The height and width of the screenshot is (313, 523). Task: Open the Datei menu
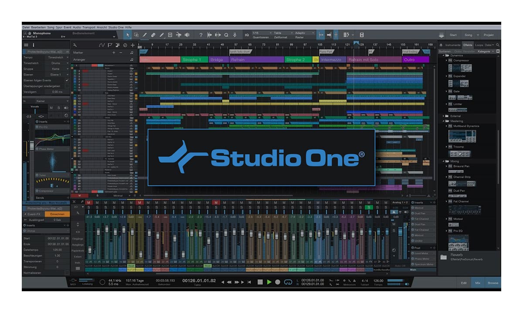tap(26, 27)
